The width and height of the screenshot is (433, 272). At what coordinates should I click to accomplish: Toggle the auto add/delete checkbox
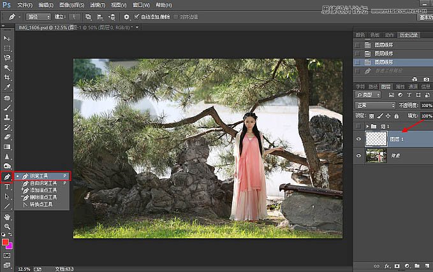[x=136, y=17]
